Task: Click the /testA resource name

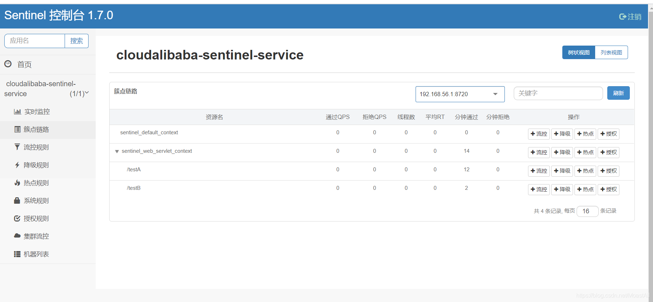Action: click(134, 170)
